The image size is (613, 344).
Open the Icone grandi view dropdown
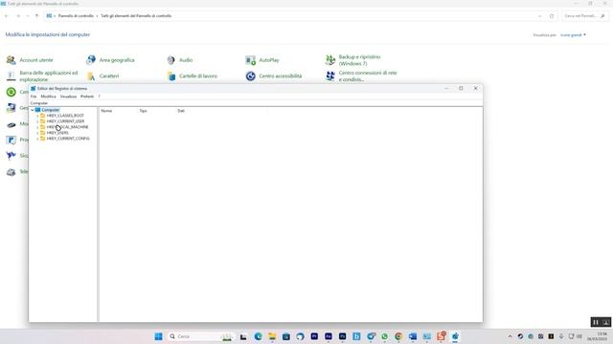[x=573, y=35]
